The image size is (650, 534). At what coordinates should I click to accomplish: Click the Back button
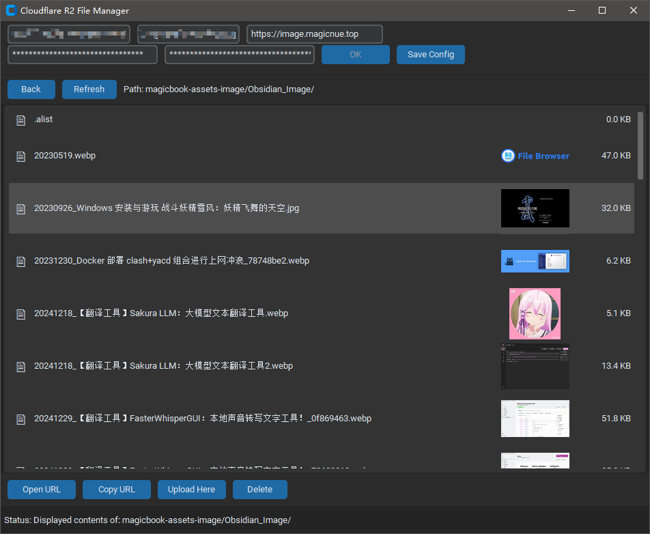31,89
